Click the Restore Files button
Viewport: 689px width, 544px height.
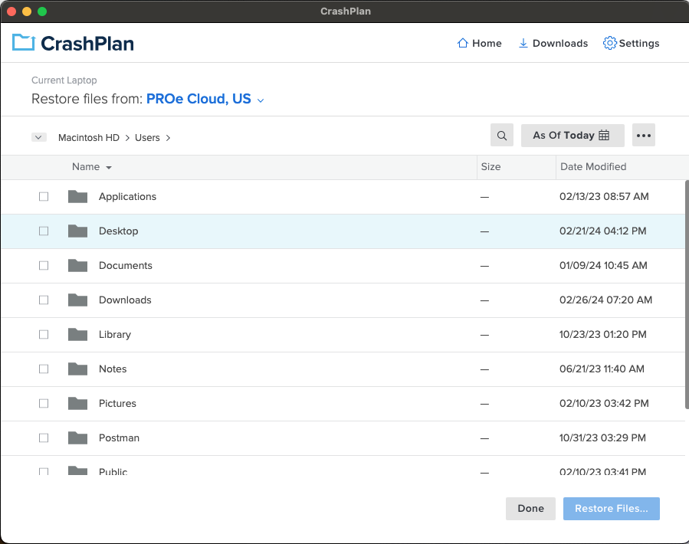pyautogui.click(x=611, y=508)
